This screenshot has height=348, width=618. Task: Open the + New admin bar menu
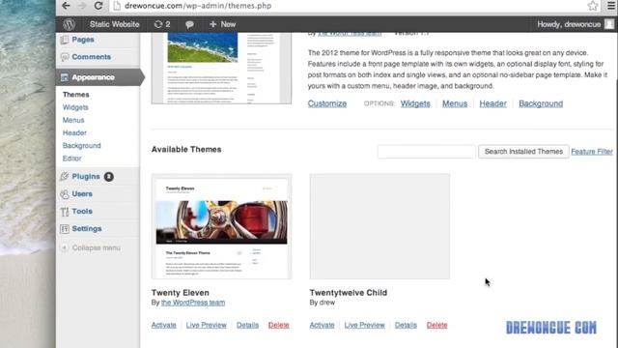pyautogui.click(x=223, y=24)
